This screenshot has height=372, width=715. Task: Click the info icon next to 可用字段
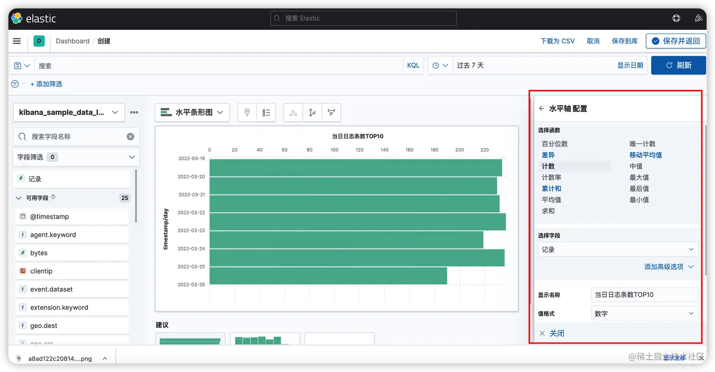point(53,197)
